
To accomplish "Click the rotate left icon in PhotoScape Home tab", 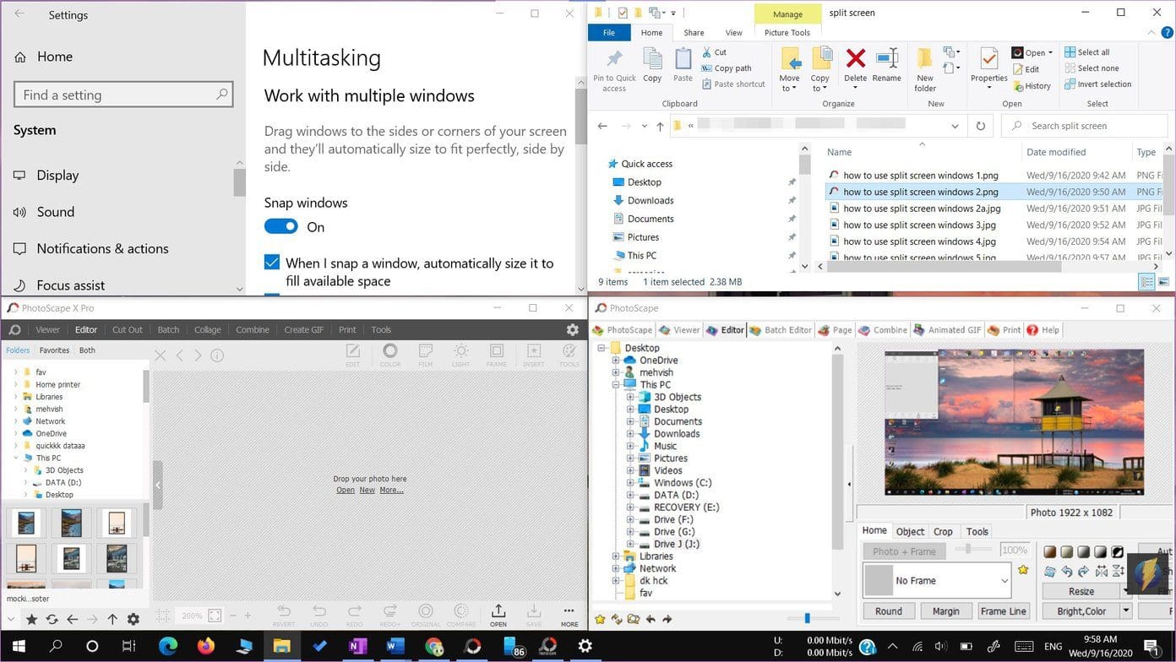I will pyautogui.click(x=1067, y=572).
